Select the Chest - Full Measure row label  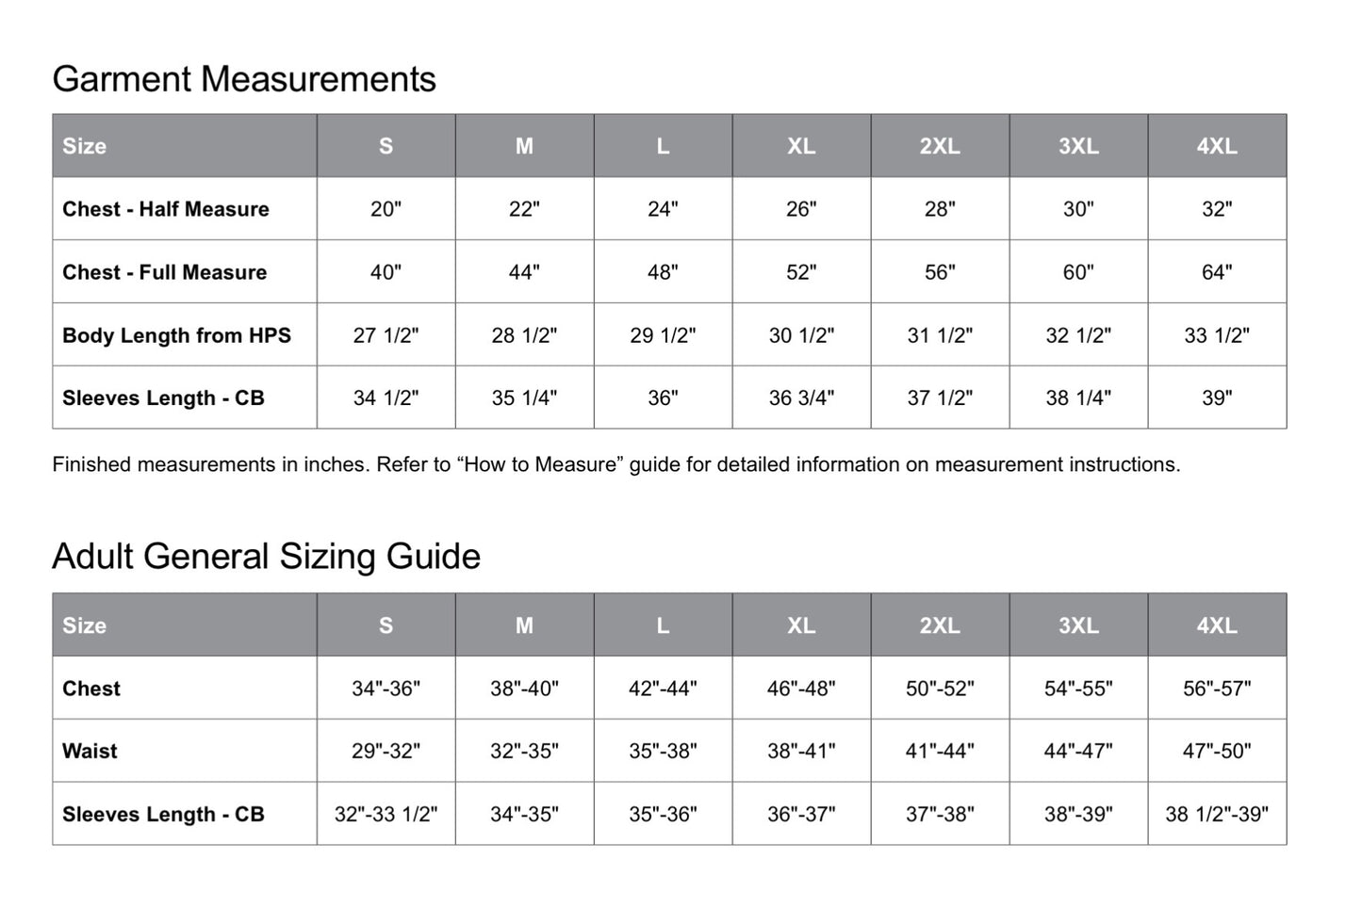(x=165, y=272)
